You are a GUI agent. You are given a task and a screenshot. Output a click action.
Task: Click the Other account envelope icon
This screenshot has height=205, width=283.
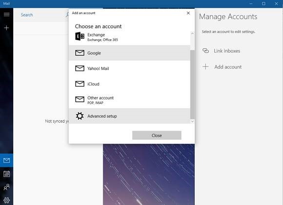point(80,99)
